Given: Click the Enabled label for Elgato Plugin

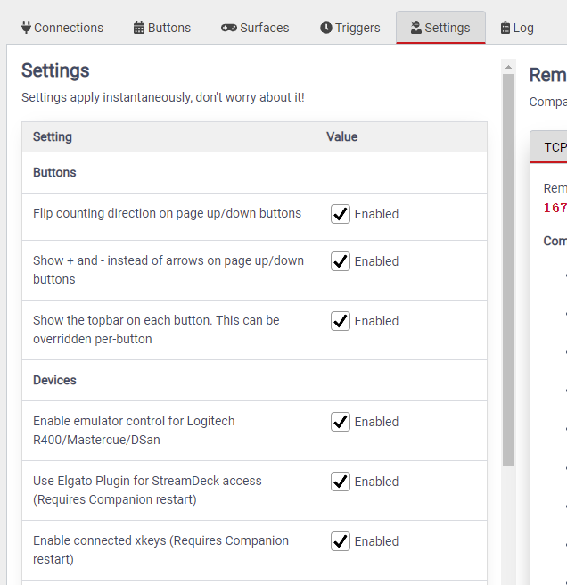Looking at the screenshot, I should point(376,482).
